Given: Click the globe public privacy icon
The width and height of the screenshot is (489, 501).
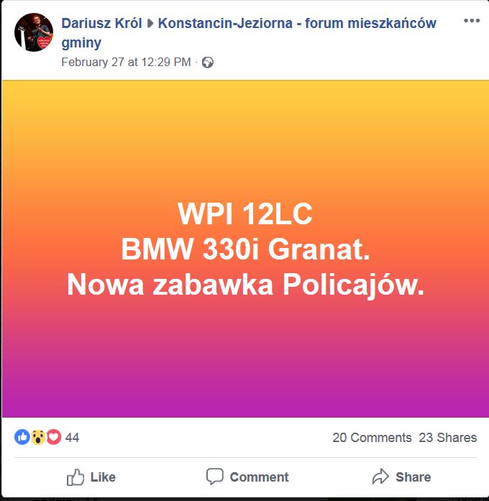Looking at the screenshot, I should click(x=208, y=63).
